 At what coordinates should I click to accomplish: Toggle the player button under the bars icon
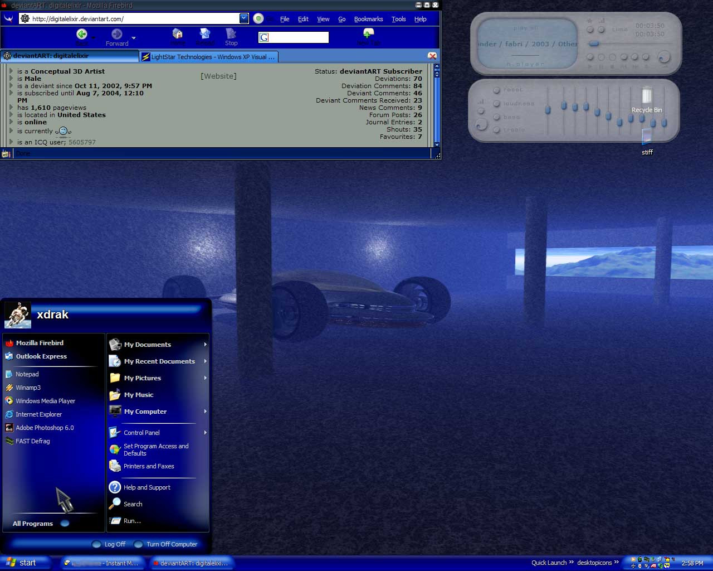(x=601, y=29)
